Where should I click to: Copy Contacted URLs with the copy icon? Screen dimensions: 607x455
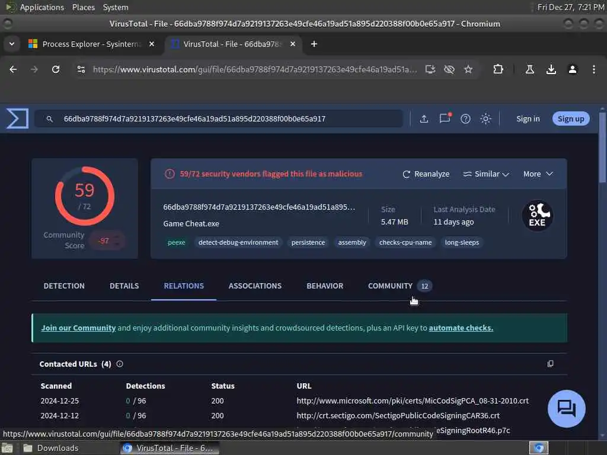(550, 364)
